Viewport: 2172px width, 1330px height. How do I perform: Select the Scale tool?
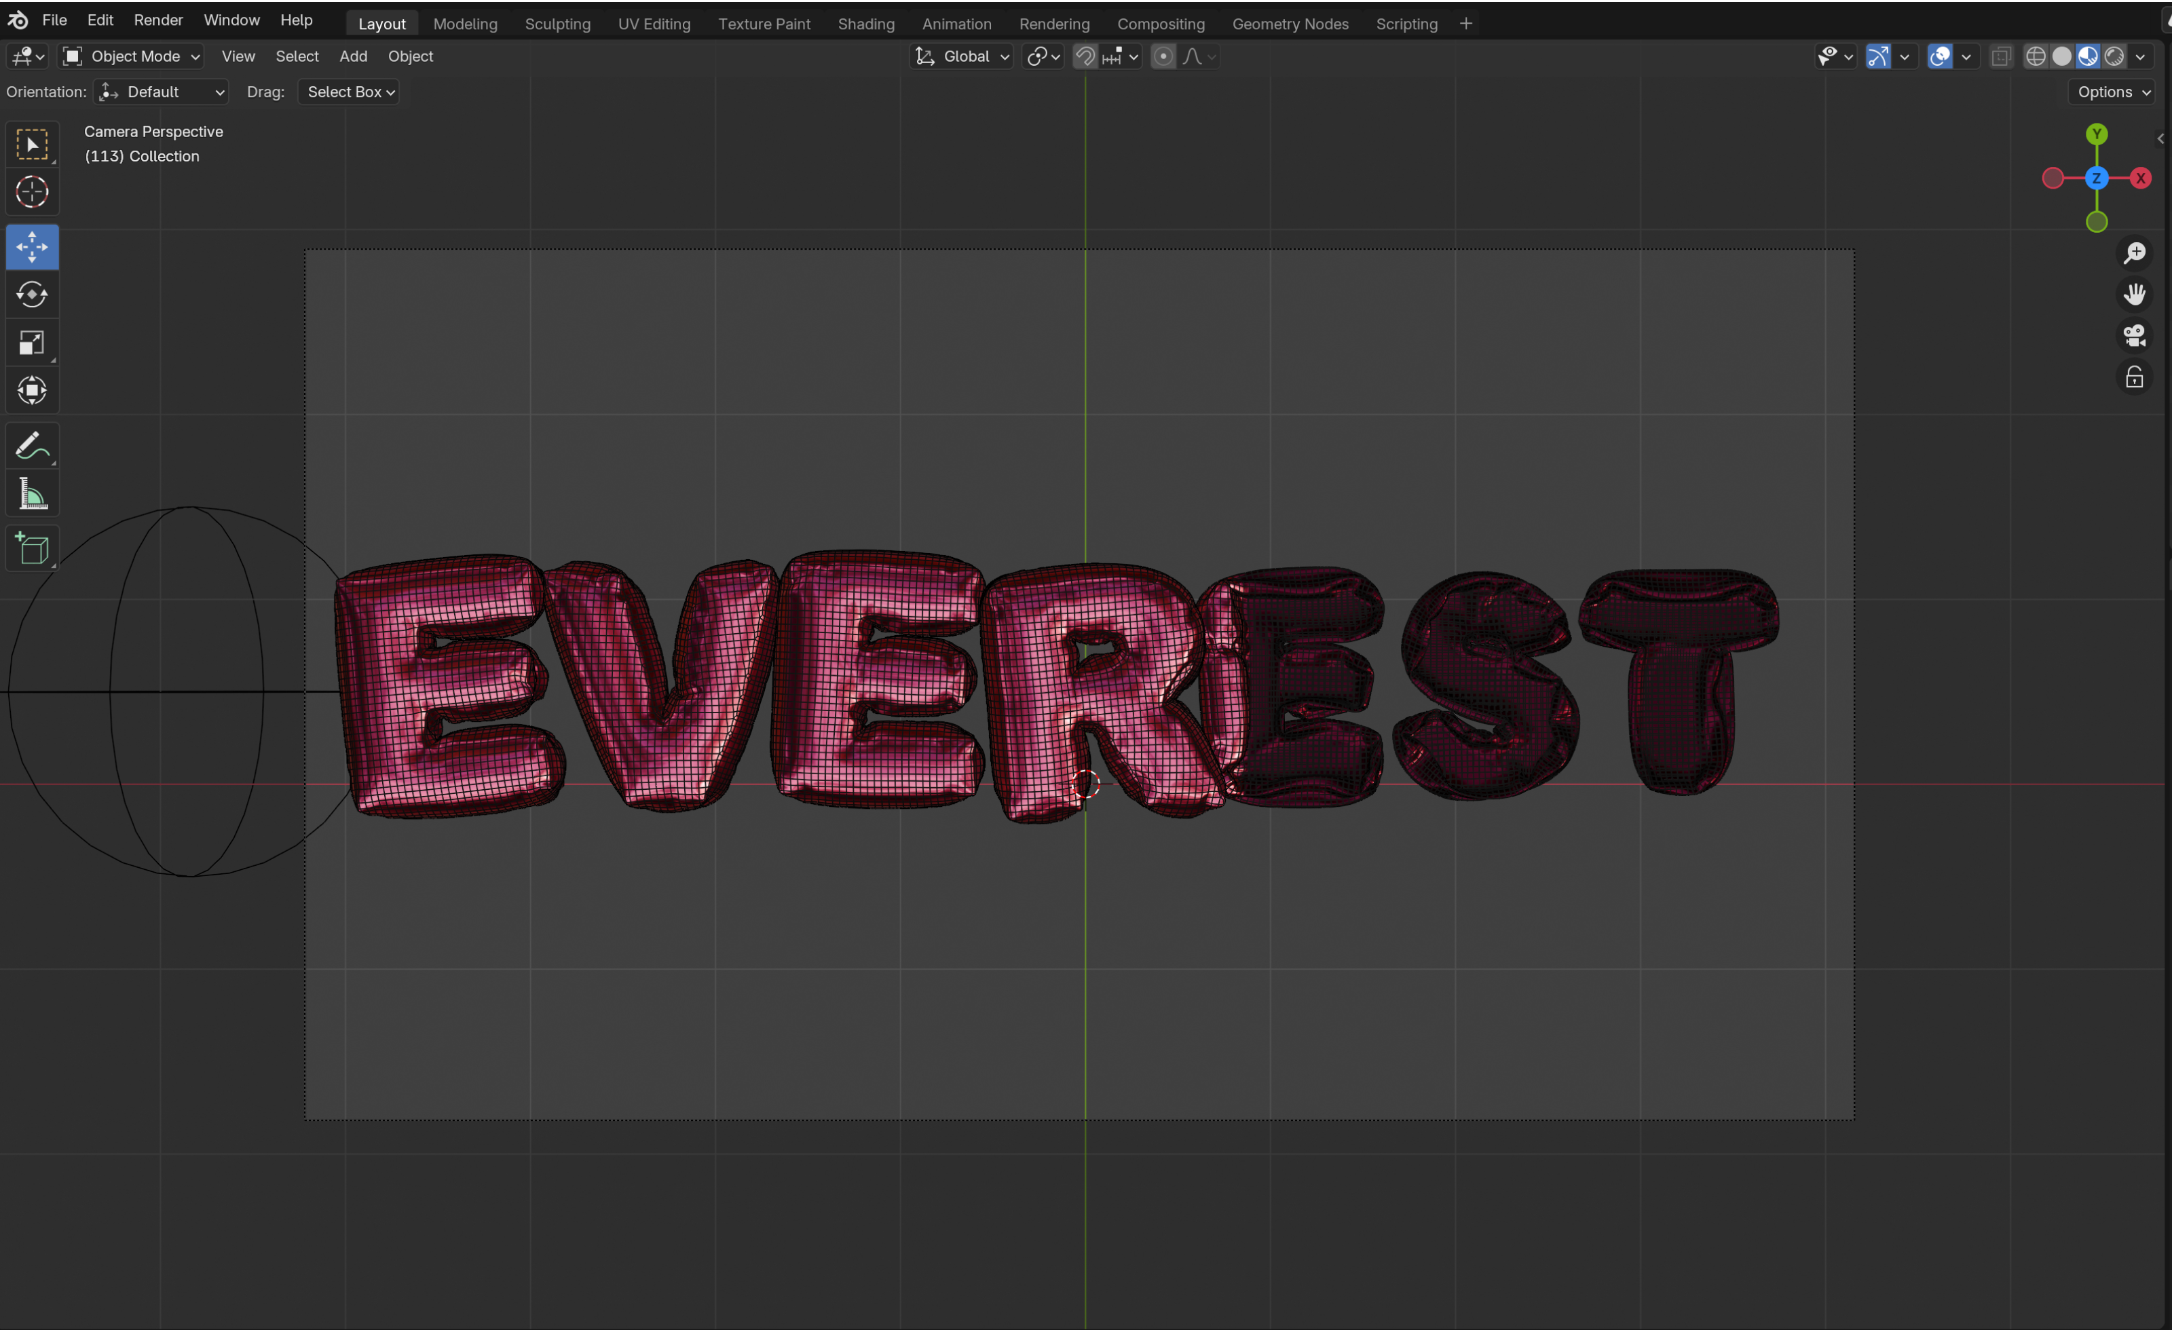32,343
